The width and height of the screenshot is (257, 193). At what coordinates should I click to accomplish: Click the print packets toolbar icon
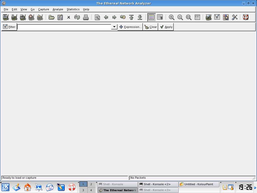86,17
